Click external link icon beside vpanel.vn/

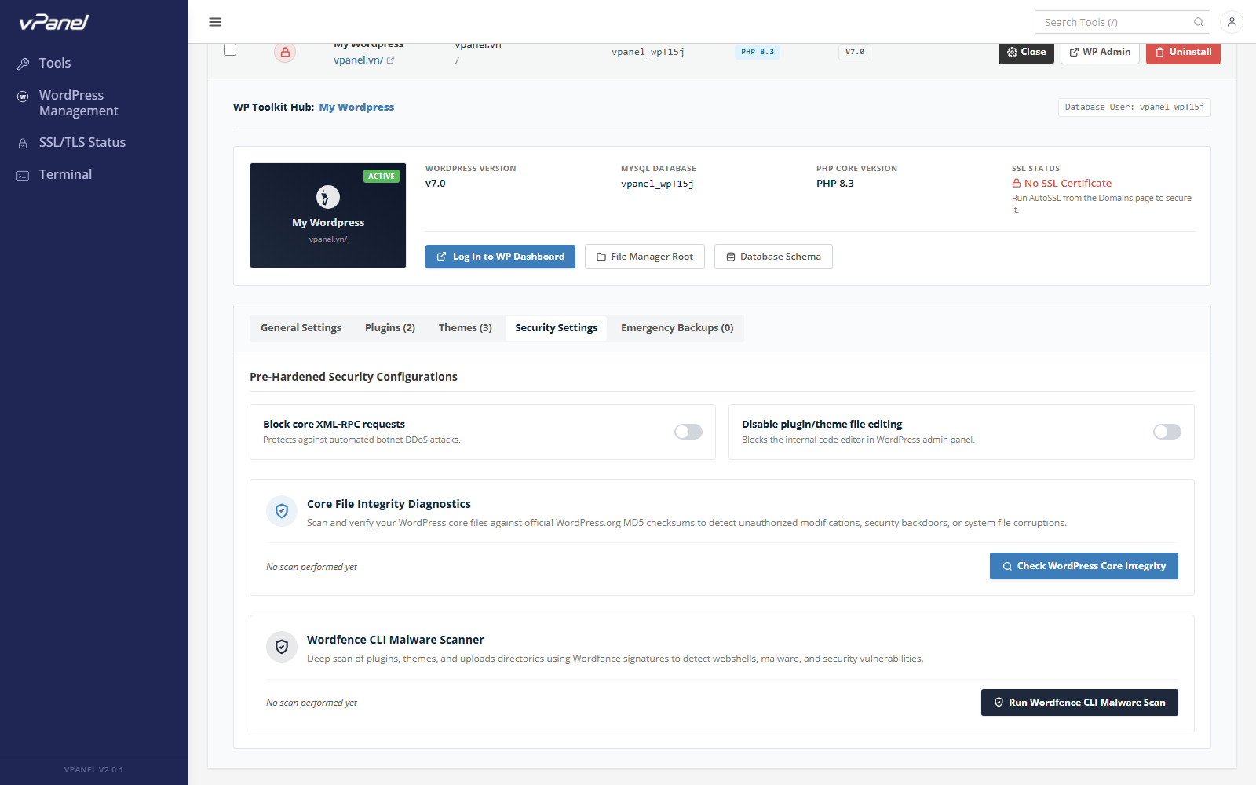(390, 60)
